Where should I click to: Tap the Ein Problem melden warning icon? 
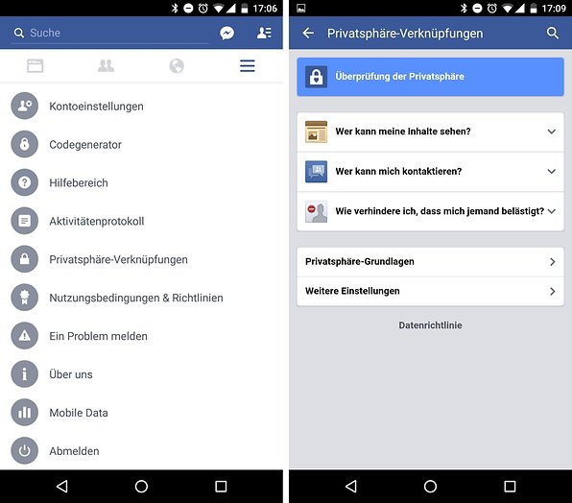pos(24,336)
